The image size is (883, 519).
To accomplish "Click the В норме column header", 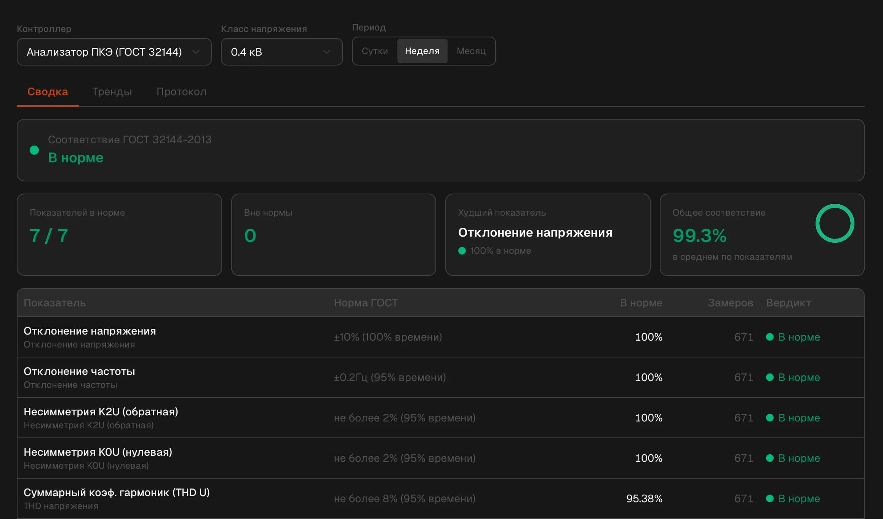I will pos(641,303).
